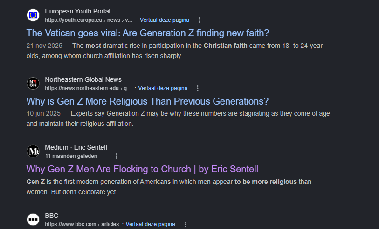
Task: Open three-dot options menu for BBC result
Action: 185,224
